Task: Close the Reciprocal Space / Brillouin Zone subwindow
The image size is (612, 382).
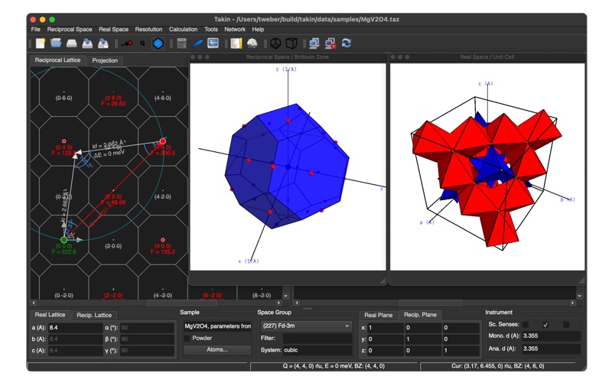Action: (x=193, y=57)
